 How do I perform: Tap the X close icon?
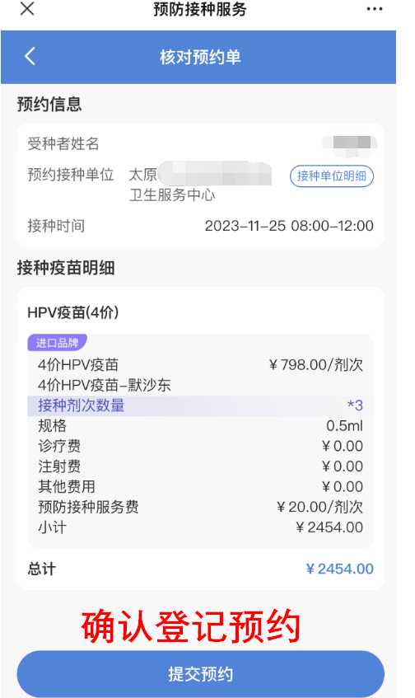[27, 8]
